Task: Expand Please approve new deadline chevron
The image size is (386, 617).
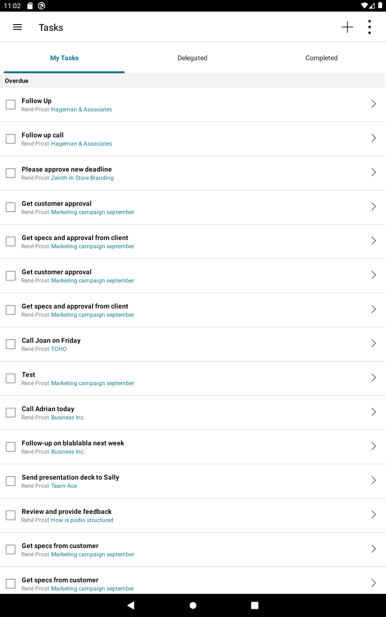Action: (373, 172)
